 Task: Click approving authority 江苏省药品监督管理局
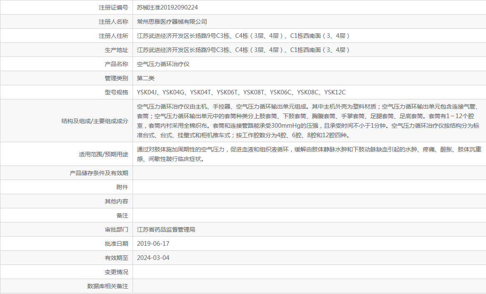click(x=166, y=230)
